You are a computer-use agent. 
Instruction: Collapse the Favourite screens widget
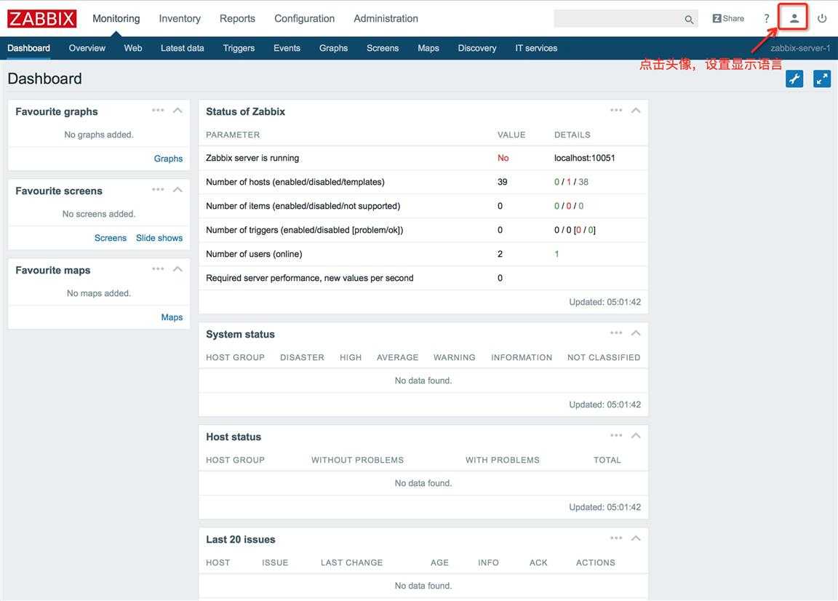pyautogui.click(x=177, y=189)
